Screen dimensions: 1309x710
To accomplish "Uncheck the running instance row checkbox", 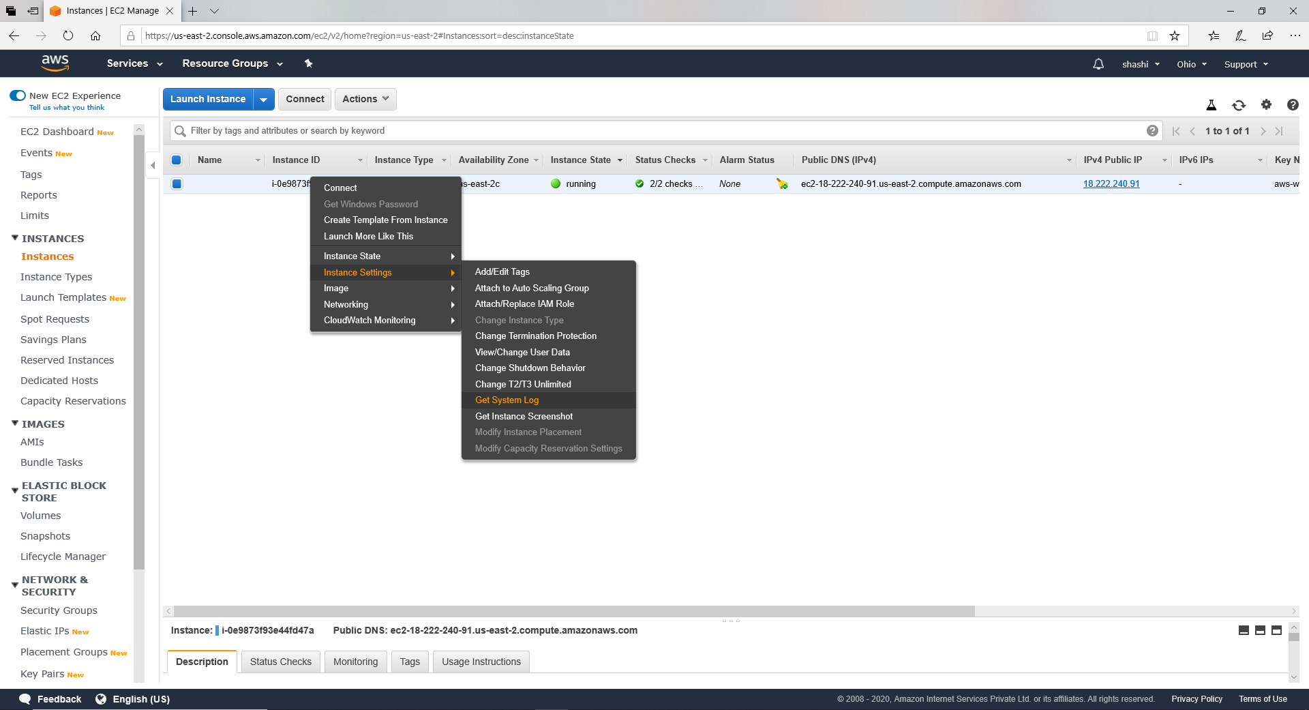I will (x=177, y=183).
